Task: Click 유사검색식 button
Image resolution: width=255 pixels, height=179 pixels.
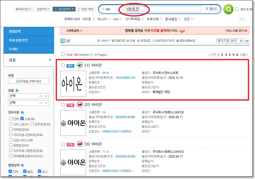Action: [x=64, y=9]
